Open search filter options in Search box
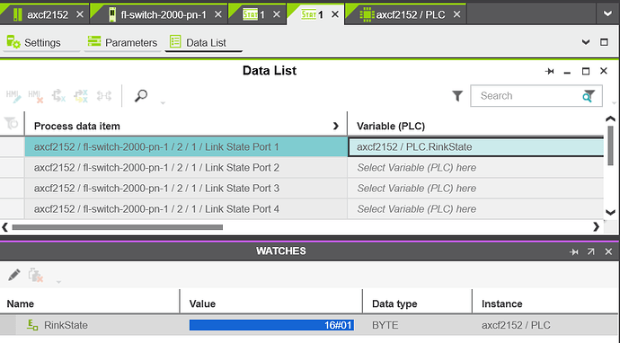This screenshot has height=343, width=620. [x=589, y=96]
